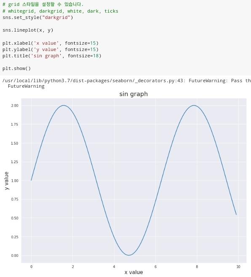251x277 pixels.
Task: Click the plt.ylabel('y value', fontsize=15) line
Action: pos(50,49)
